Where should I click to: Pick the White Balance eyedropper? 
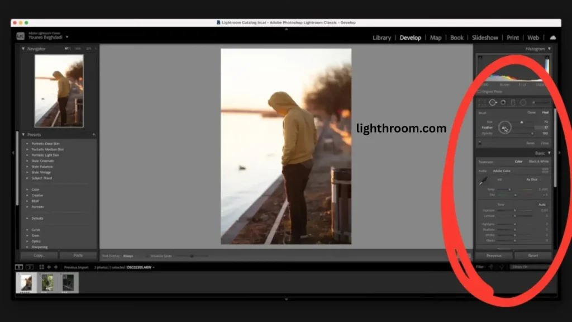tap(484, 179)
